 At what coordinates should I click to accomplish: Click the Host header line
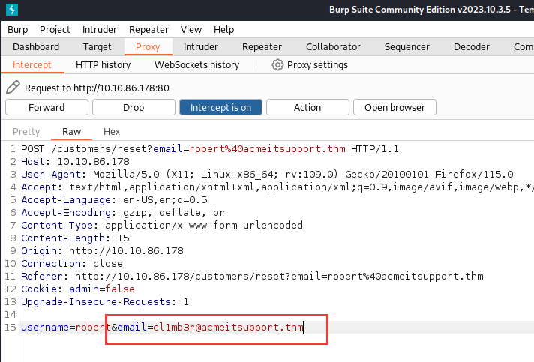tap(75, 161)
